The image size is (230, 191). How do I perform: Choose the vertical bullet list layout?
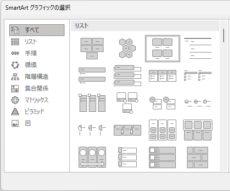(92, 75)
